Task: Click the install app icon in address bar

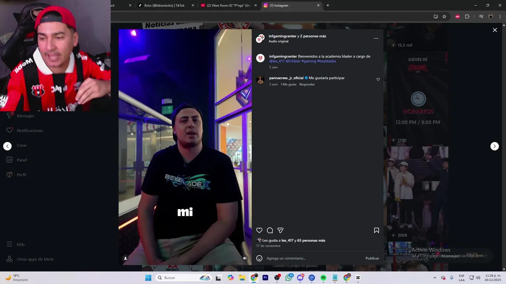Action: point(436,17)
